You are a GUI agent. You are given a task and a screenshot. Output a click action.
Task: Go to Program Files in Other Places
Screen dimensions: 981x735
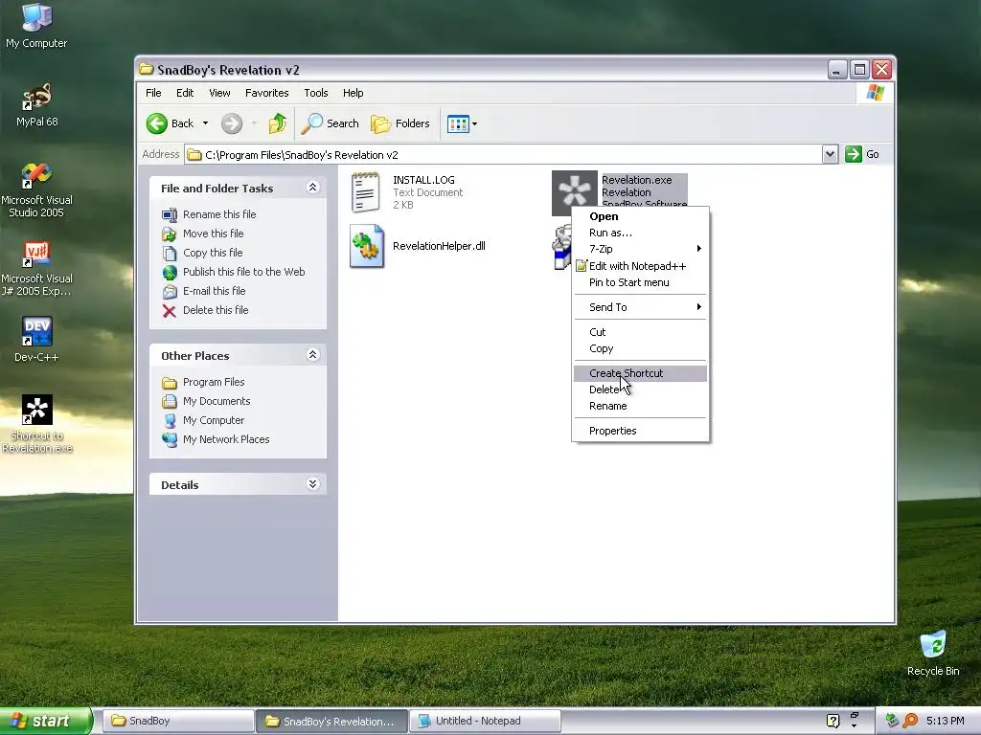214,382
